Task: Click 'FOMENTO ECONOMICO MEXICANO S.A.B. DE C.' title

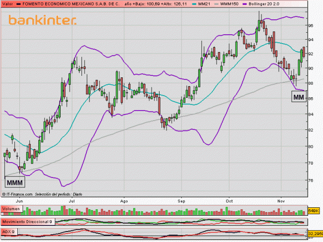Action: point(71,4)
